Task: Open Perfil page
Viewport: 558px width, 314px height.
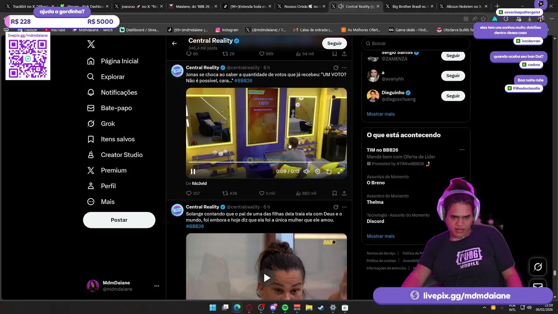Action: point(101,186)
